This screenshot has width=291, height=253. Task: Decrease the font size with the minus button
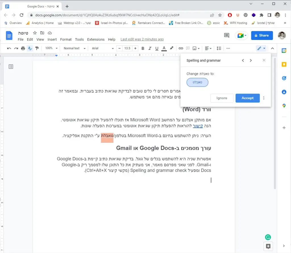click(120, 48)
